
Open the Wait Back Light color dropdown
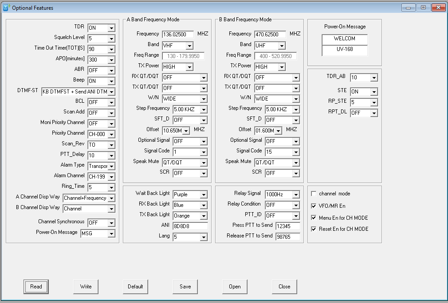pos(204,194)
